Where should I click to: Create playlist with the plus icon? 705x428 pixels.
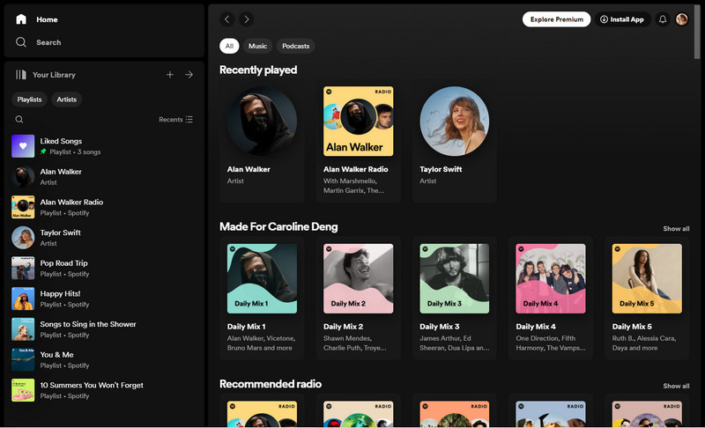coord(170,75)
